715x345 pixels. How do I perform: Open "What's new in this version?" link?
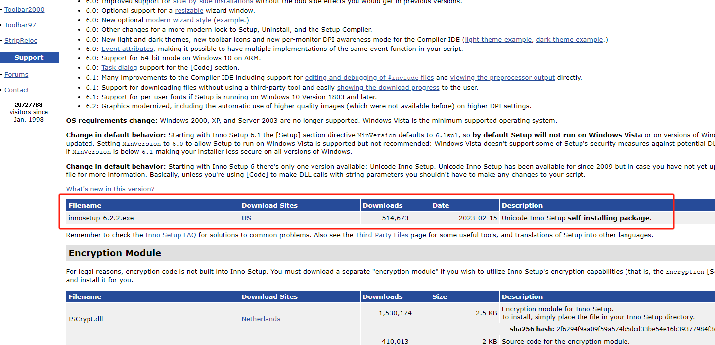pos(110,189)
